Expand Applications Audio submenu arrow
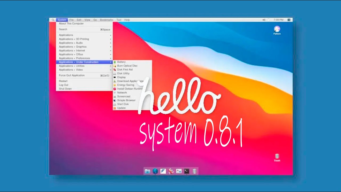The image size is (341, 192). click(x=111, y=43)
